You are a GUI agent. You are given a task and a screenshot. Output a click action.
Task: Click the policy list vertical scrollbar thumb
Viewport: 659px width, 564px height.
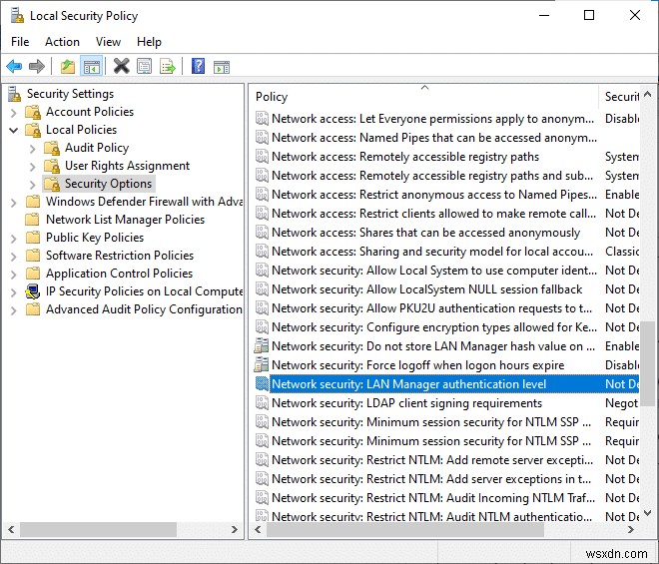point(648,363)
